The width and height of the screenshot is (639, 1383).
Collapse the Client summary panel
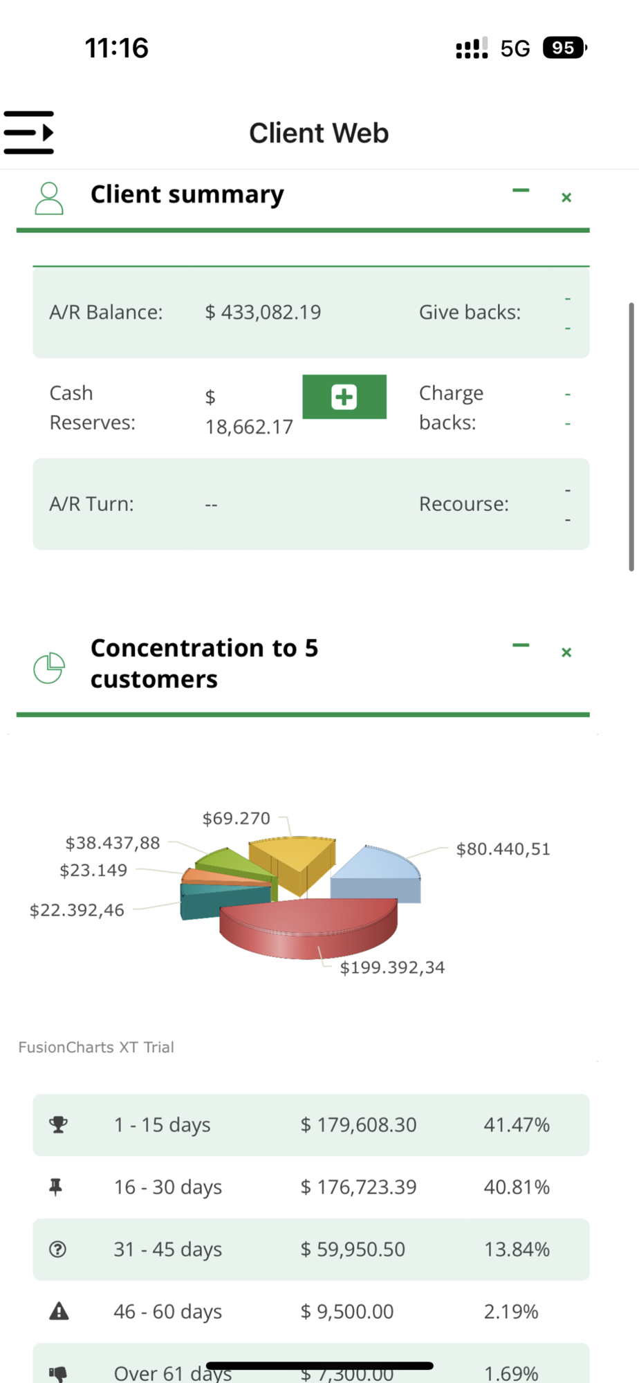tap(521, 191)
